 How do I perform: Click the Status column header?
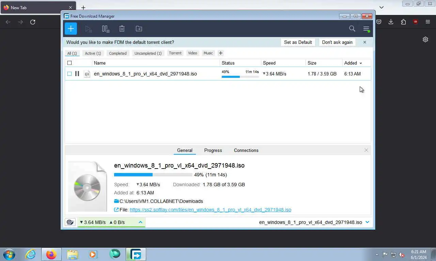[240, 63]
